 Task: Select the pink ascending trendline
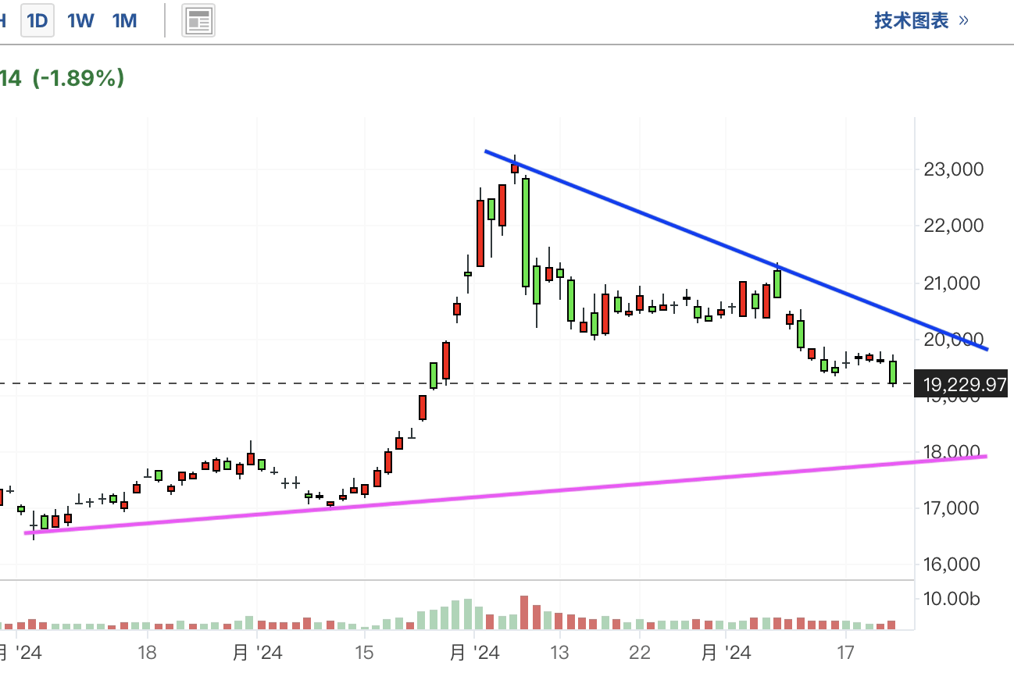tap(508, 494)
